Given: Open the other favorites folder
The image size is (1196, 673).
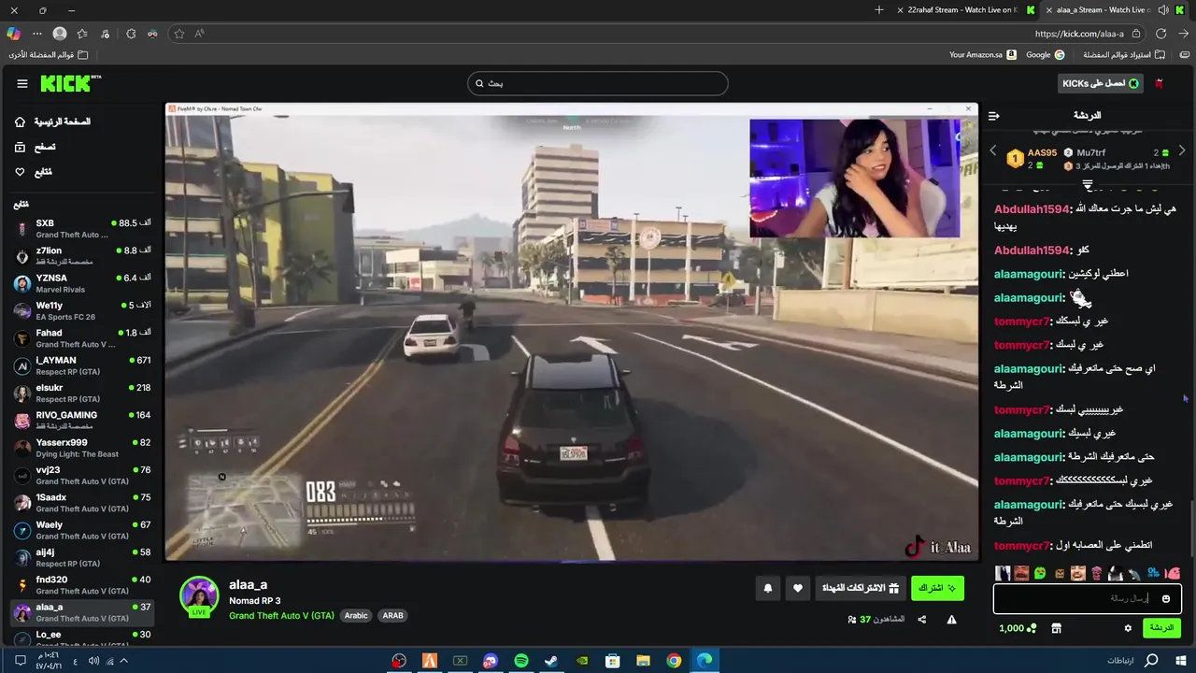Looking at the screenshot, I should [48, 55].
